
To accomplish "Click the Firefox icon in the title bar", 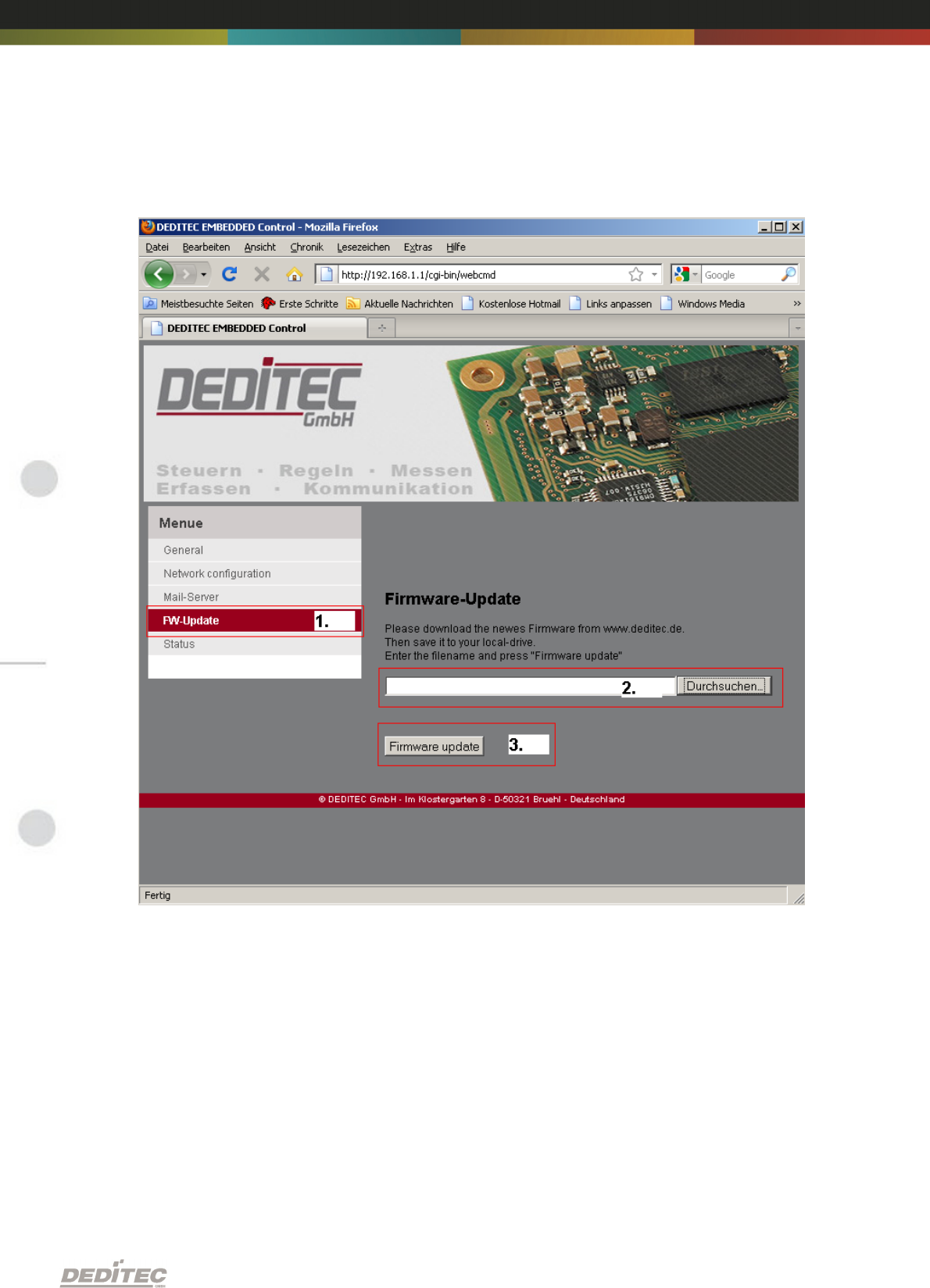I will (x=148, y=227).
